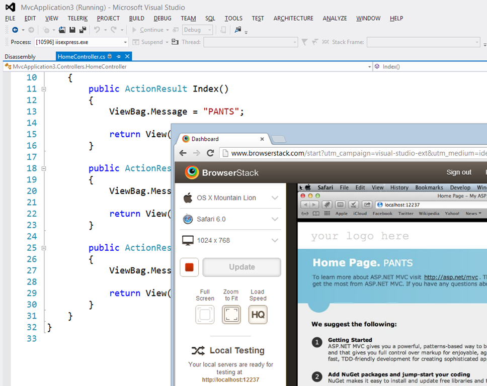Click the Safari share button icon
The image size is (487, 386).
[367, 205]
